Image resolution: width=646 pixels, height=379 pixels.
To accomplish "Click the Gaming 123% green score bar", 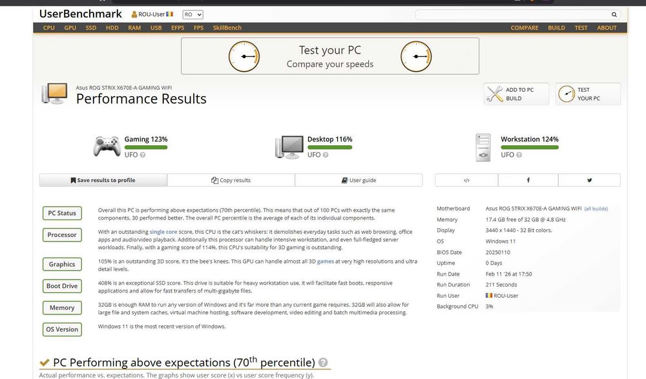I will 146,147.
